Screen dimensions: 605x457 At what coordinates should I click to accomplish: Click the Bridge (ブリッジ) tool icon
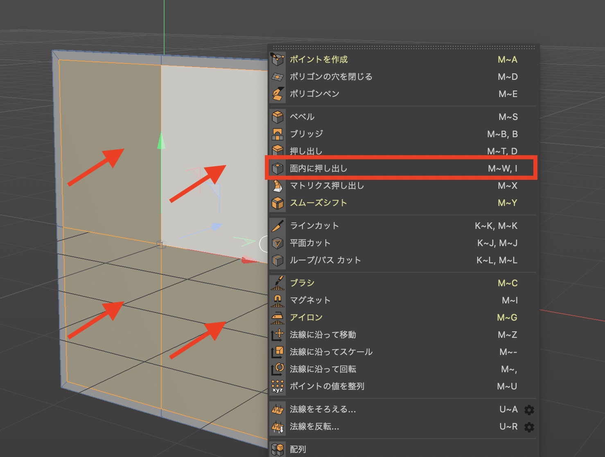tap(278, 134)
